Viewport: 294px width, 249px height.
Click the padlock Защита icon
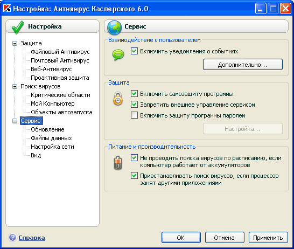coord(118,98)
